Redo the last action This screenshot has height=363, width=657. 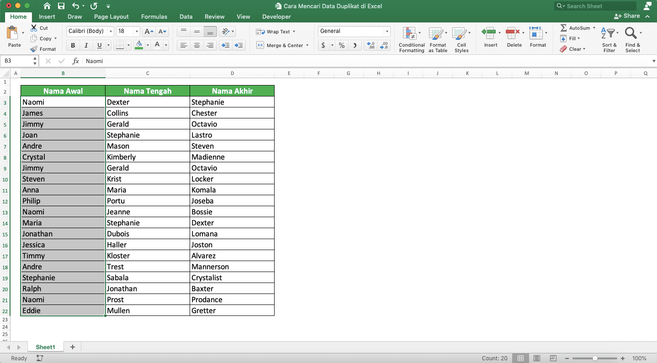pyautogui.click(x=94, y=6)
